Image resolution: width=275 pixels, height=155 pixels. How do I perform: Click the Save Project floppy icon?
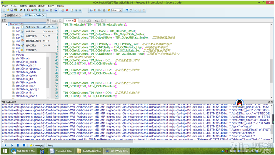tap(12, 10)
